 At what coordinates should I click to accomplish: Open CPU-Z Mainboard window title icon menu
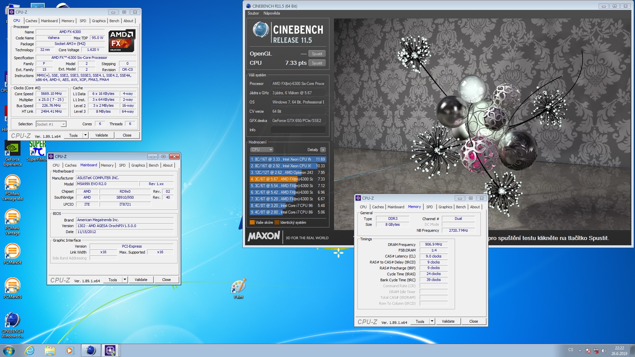[x=51, y=156]
